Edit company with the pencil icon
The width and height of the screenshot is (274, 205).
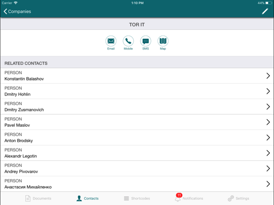point(265,11)
